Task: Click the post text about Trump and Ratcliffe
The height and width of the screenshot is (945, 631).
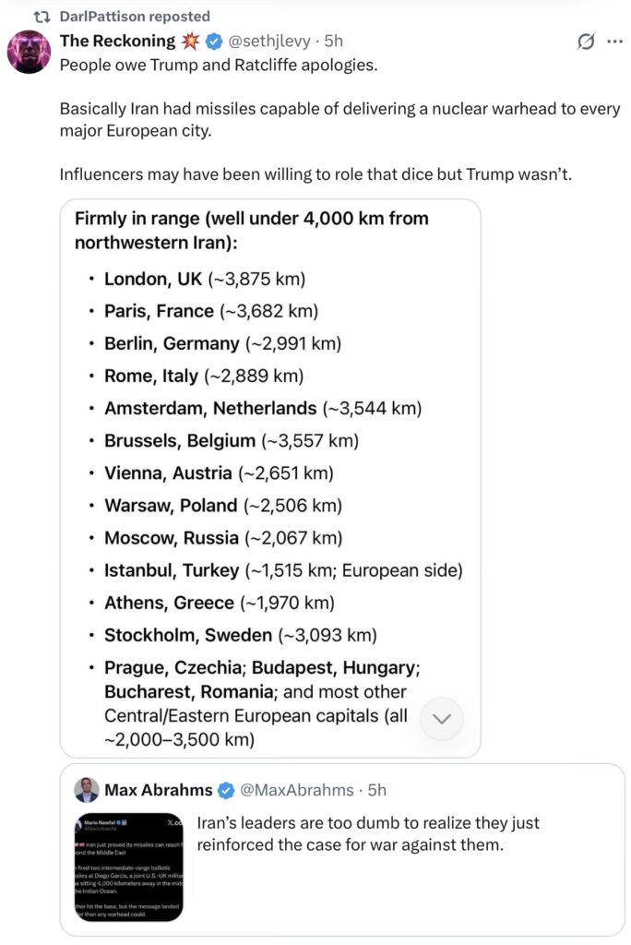Action: pyautogui.click(x=219, y=65)
